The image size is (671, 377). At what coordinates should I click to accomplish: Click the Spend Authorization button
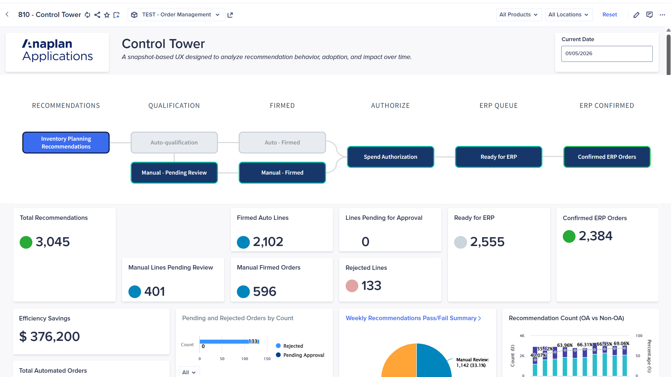coord(390,157)
